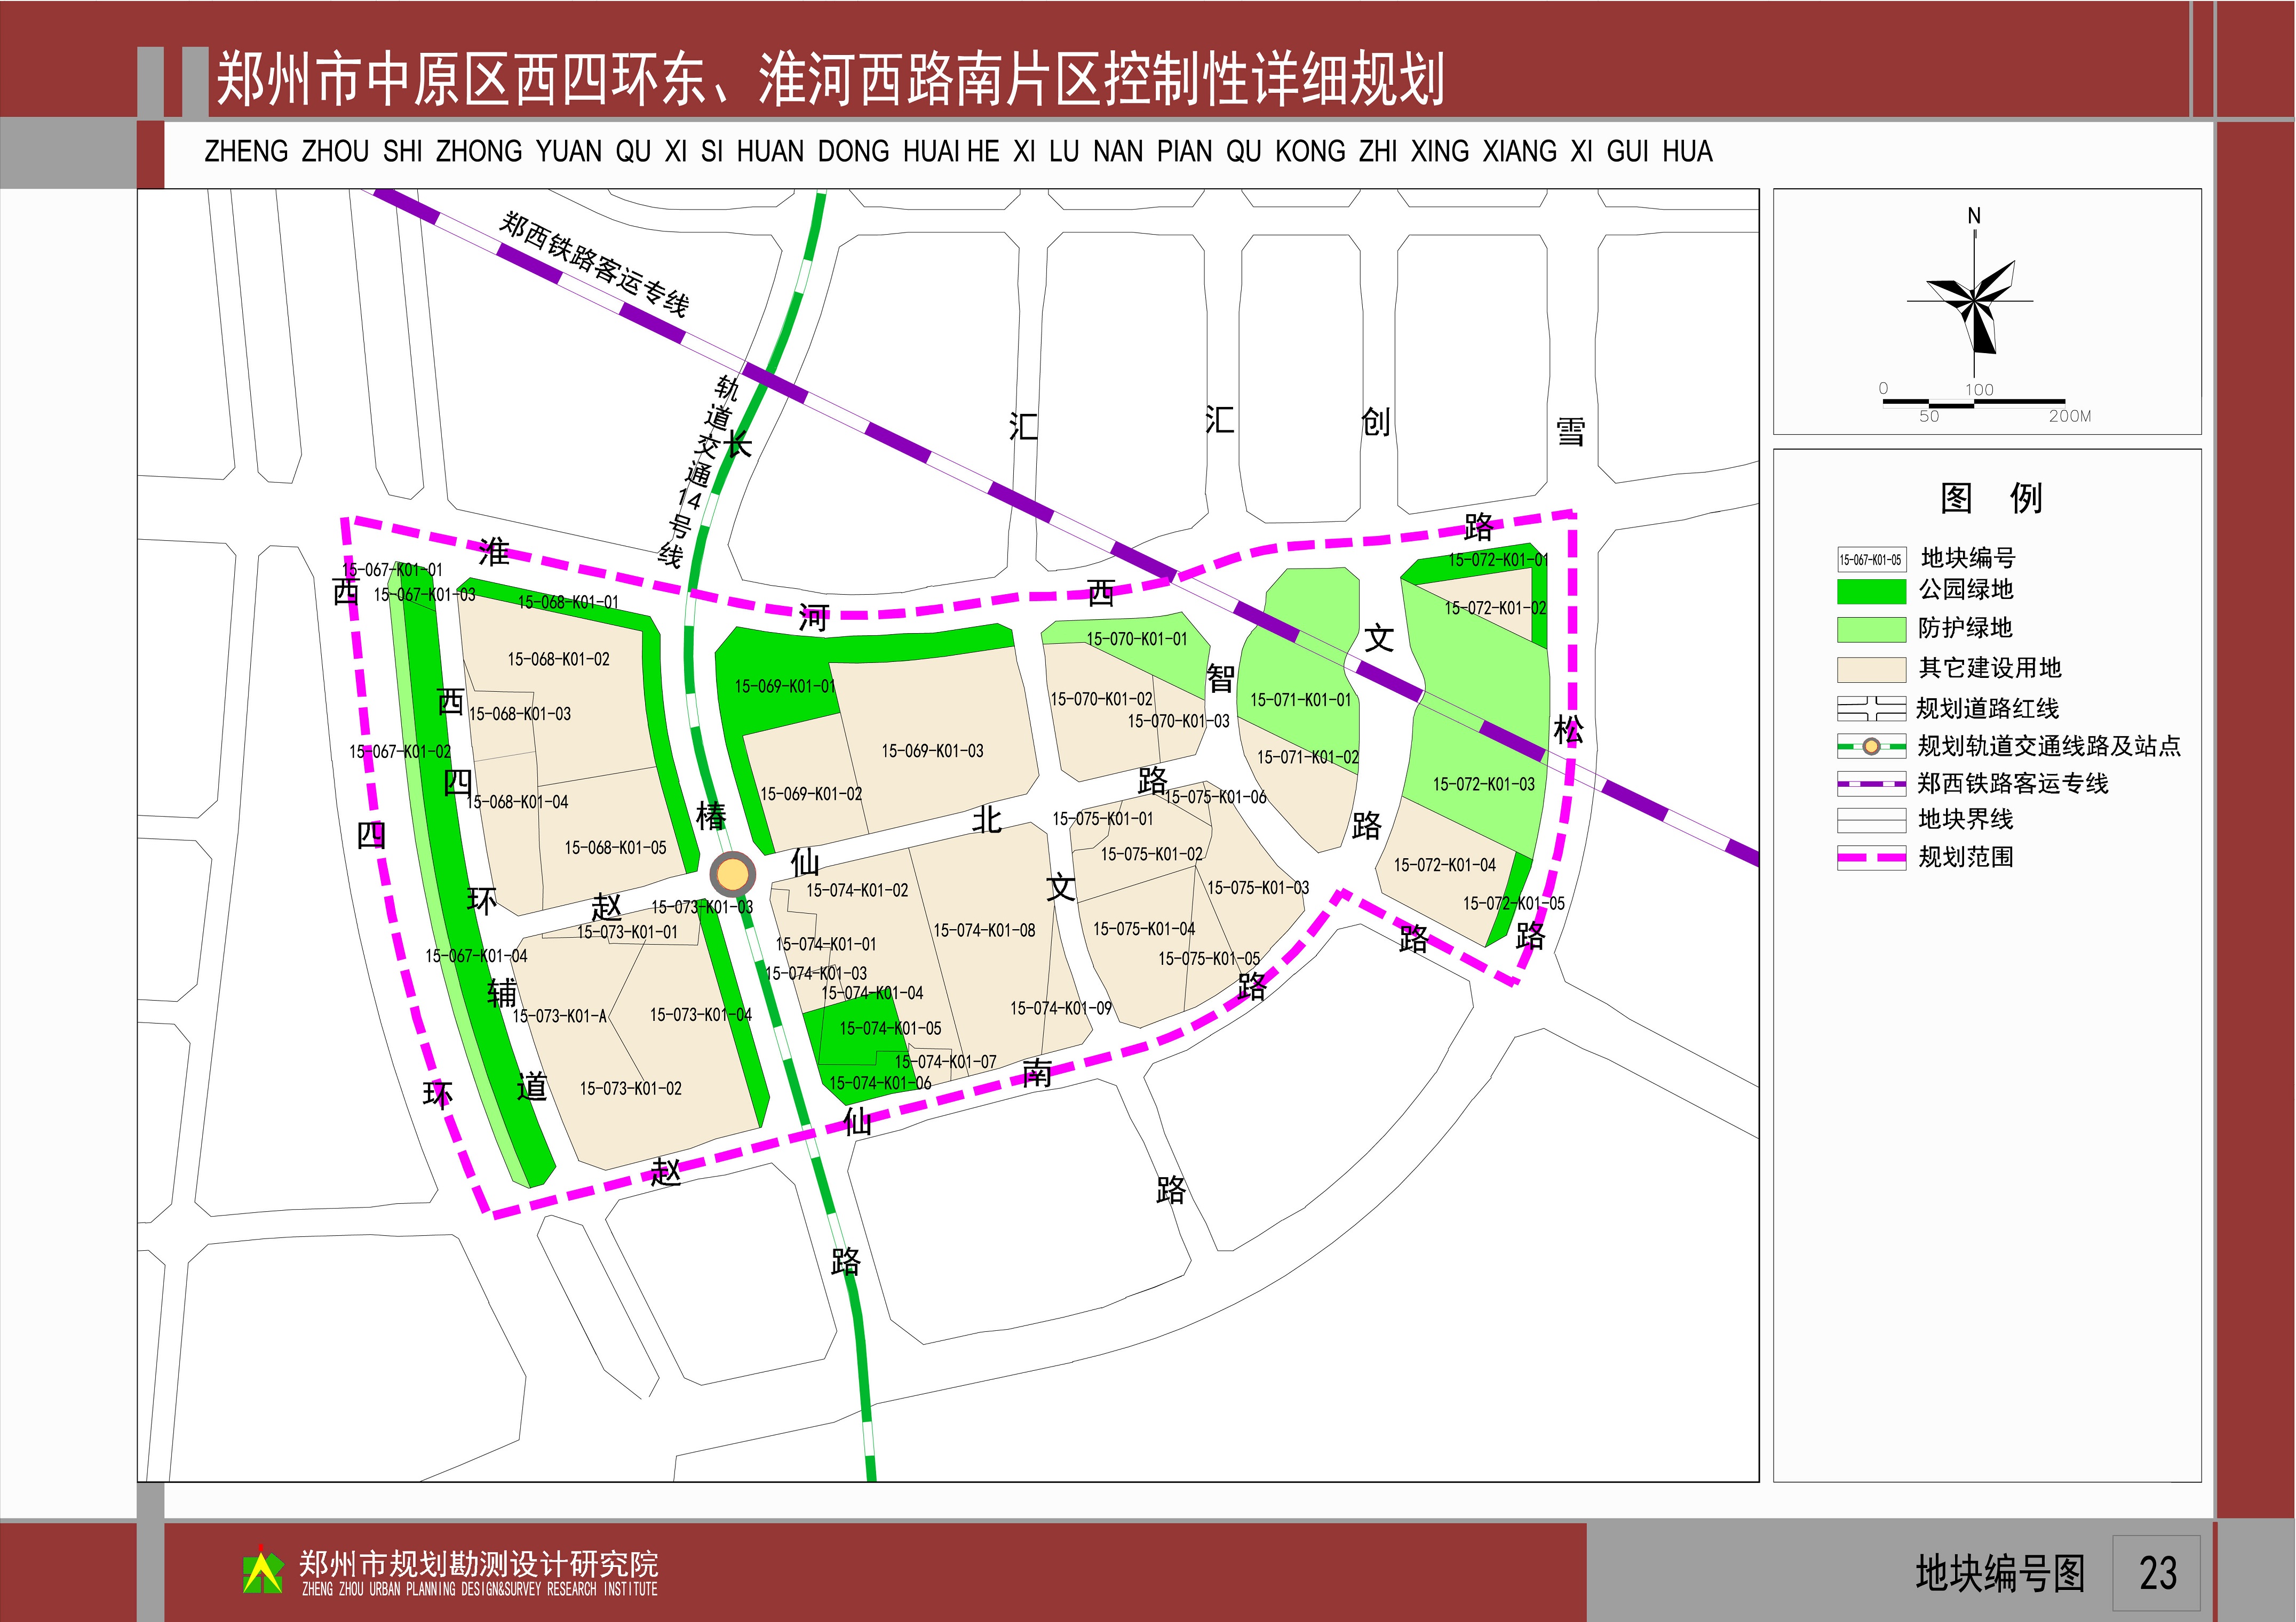Click parcel label 15-075-K01-04

click(x=1144, y=930)
